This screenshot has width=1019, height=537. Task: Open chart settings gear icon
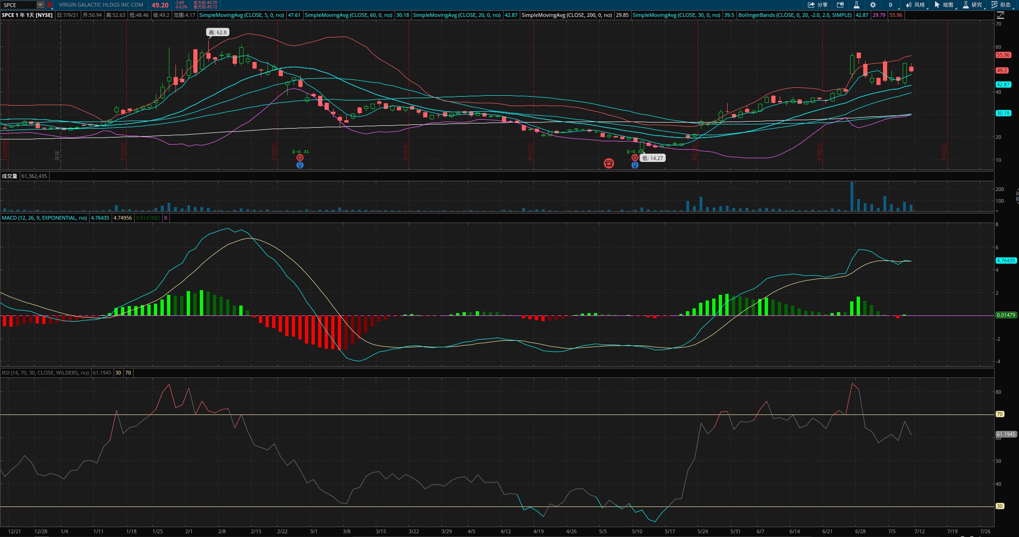(x=873, y=5)
